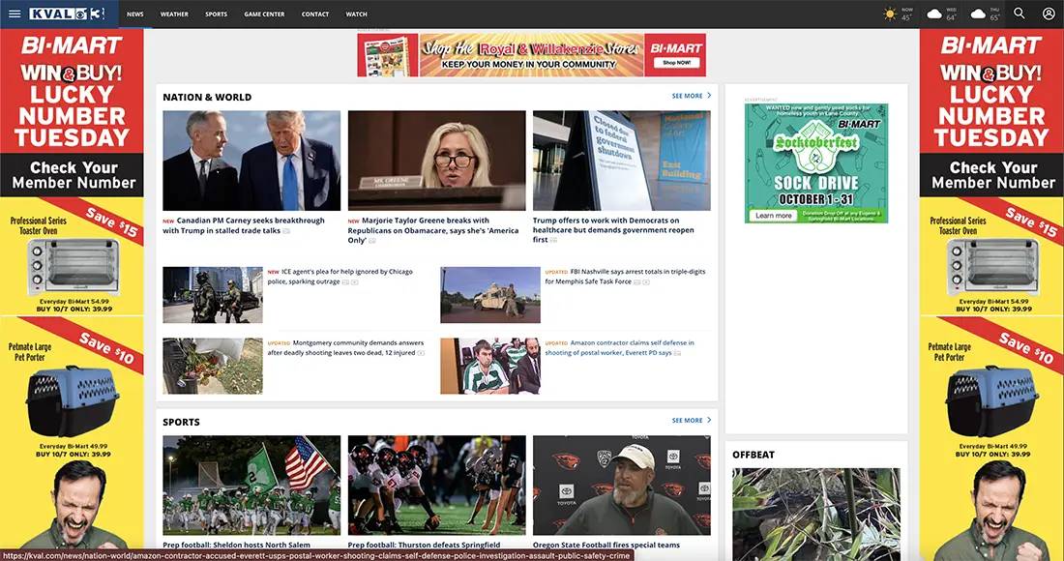Click the Sports section heading
This screenshot has width=1064, height=561.
[x=181, y=422]
